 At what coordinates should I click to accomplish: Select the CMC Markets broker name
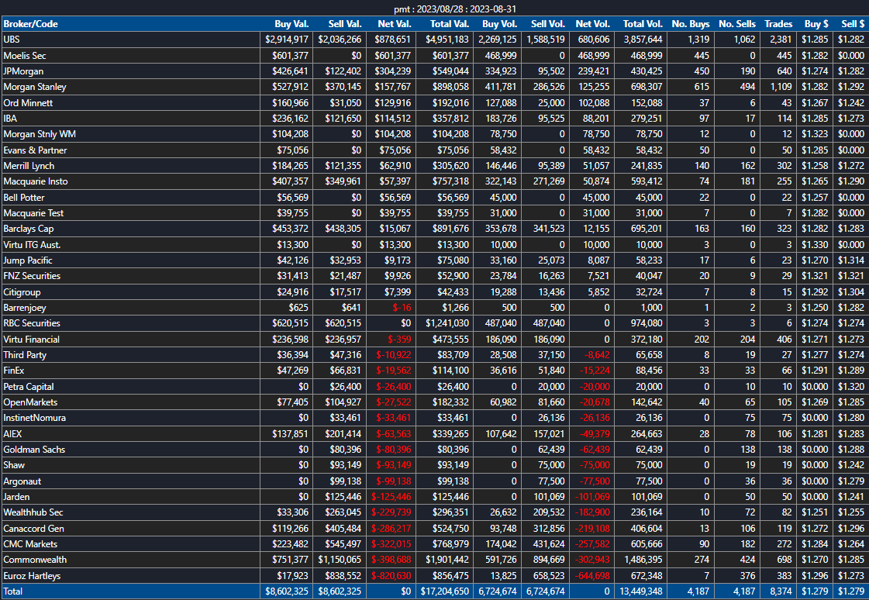tap(30, 544)
